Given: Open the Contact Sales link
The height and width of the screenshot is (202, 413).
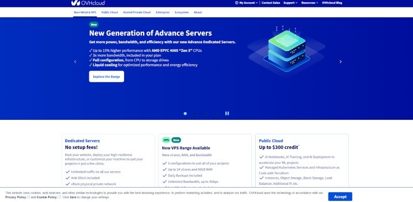Looking at the screenshot, I should [x=271, y=3].
